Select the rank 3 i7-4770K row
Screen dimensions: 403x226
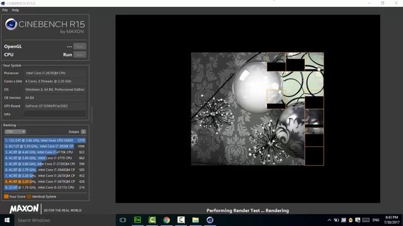pyautogui.click(x=45, y=152)
